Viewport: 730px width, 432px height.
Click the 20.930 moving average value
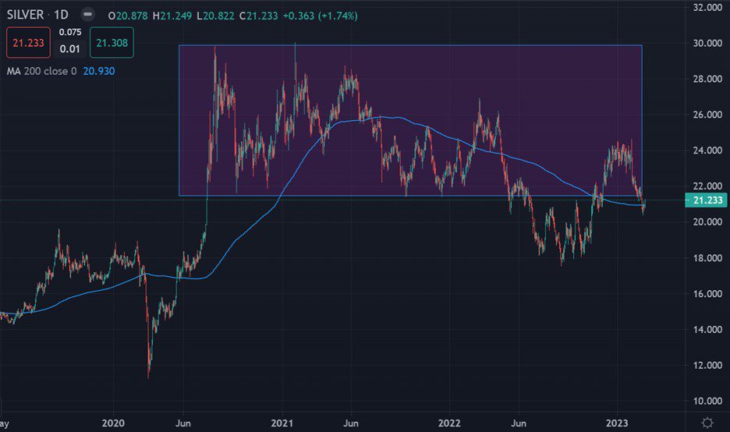click(x=99, y=71)
